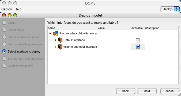This screenshot has width=181, height=96.
Task: Click the volume and cost interface icon
Action: pyautogui.click(x=60, y=47)
